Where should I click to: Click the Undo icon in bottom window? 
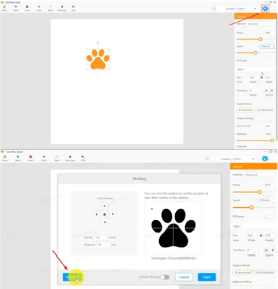tap(44, 157)
